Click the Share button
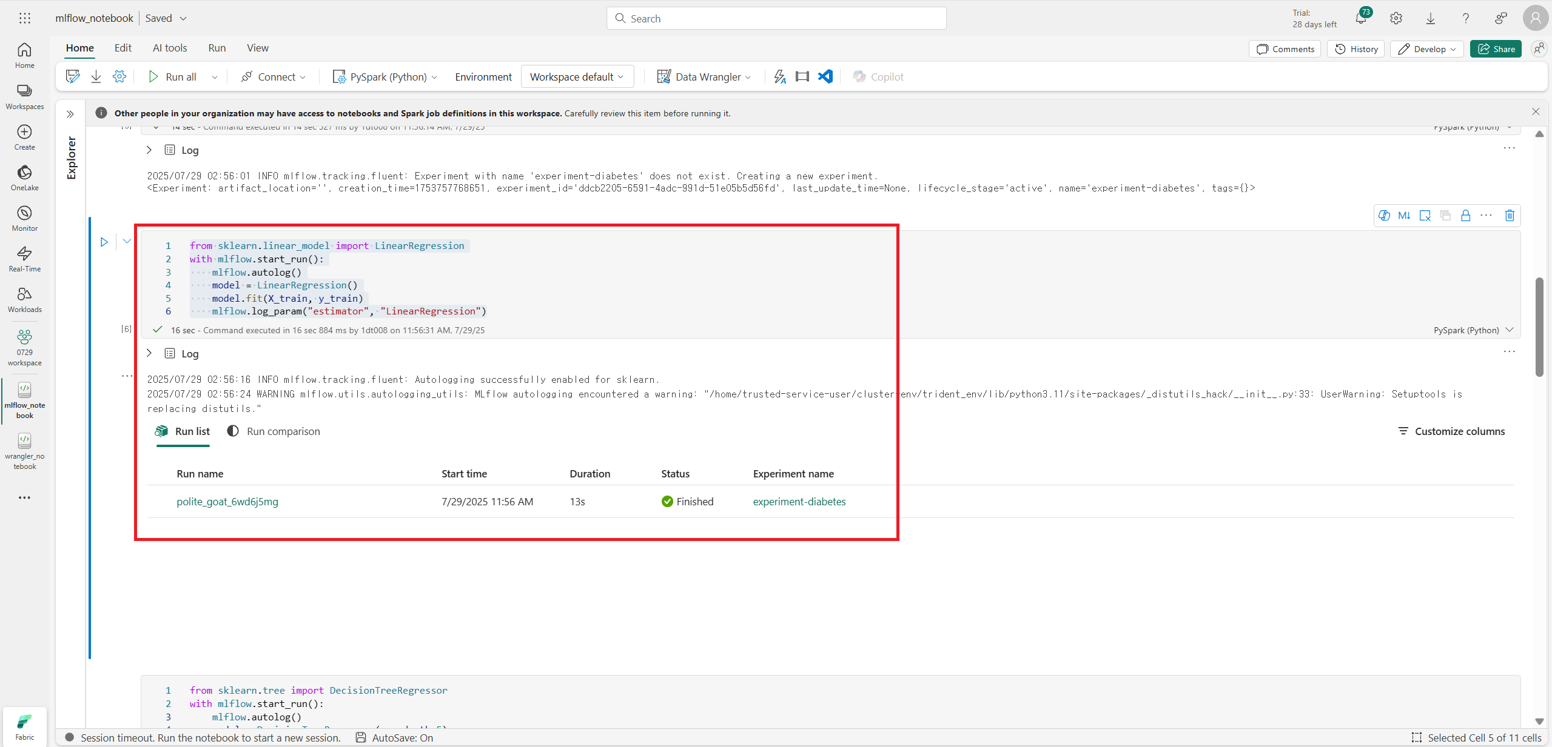 pyautogui.click(x=1496, y=49)
